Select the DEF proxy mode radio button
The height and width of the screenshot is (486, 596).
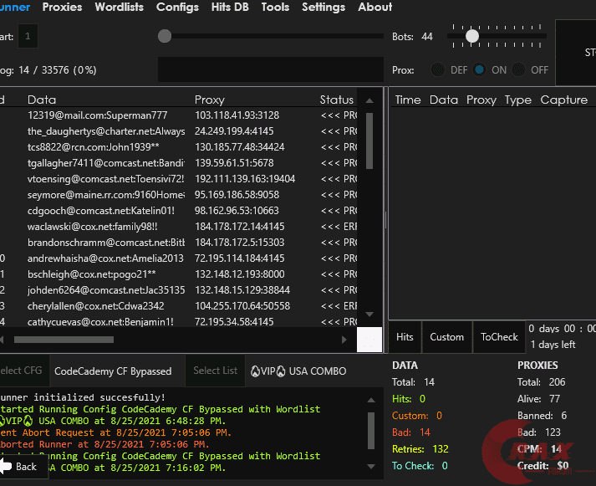[438, 70]
